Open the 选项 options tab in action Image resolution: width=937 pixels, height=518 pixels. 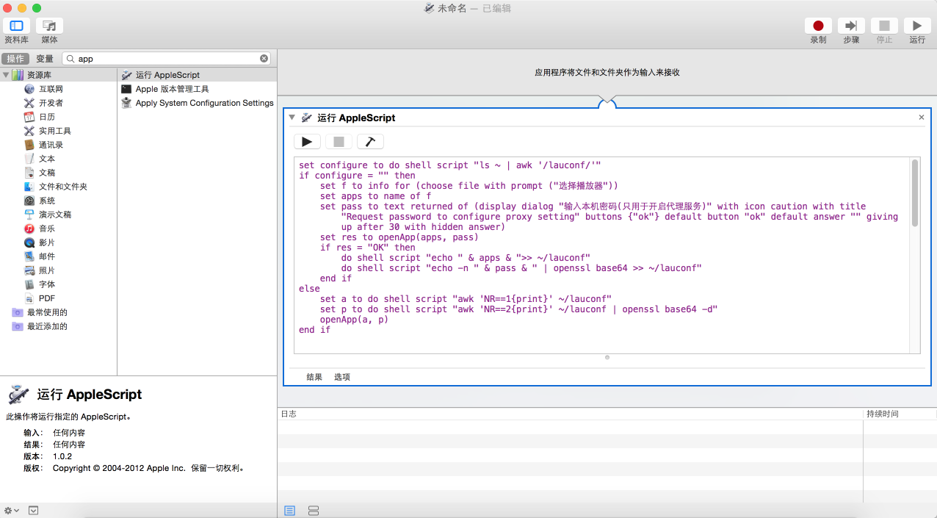[x=342, y=377]
